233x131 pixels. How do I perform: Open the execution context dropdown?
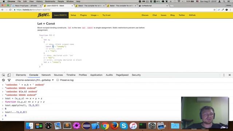(x=35, y=80)
